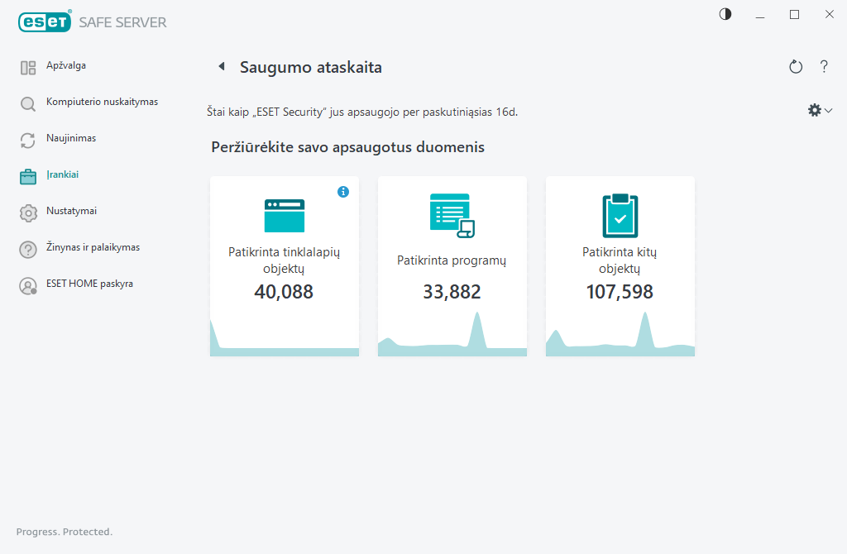Click the Patikrinta programų label

[452, 260]
